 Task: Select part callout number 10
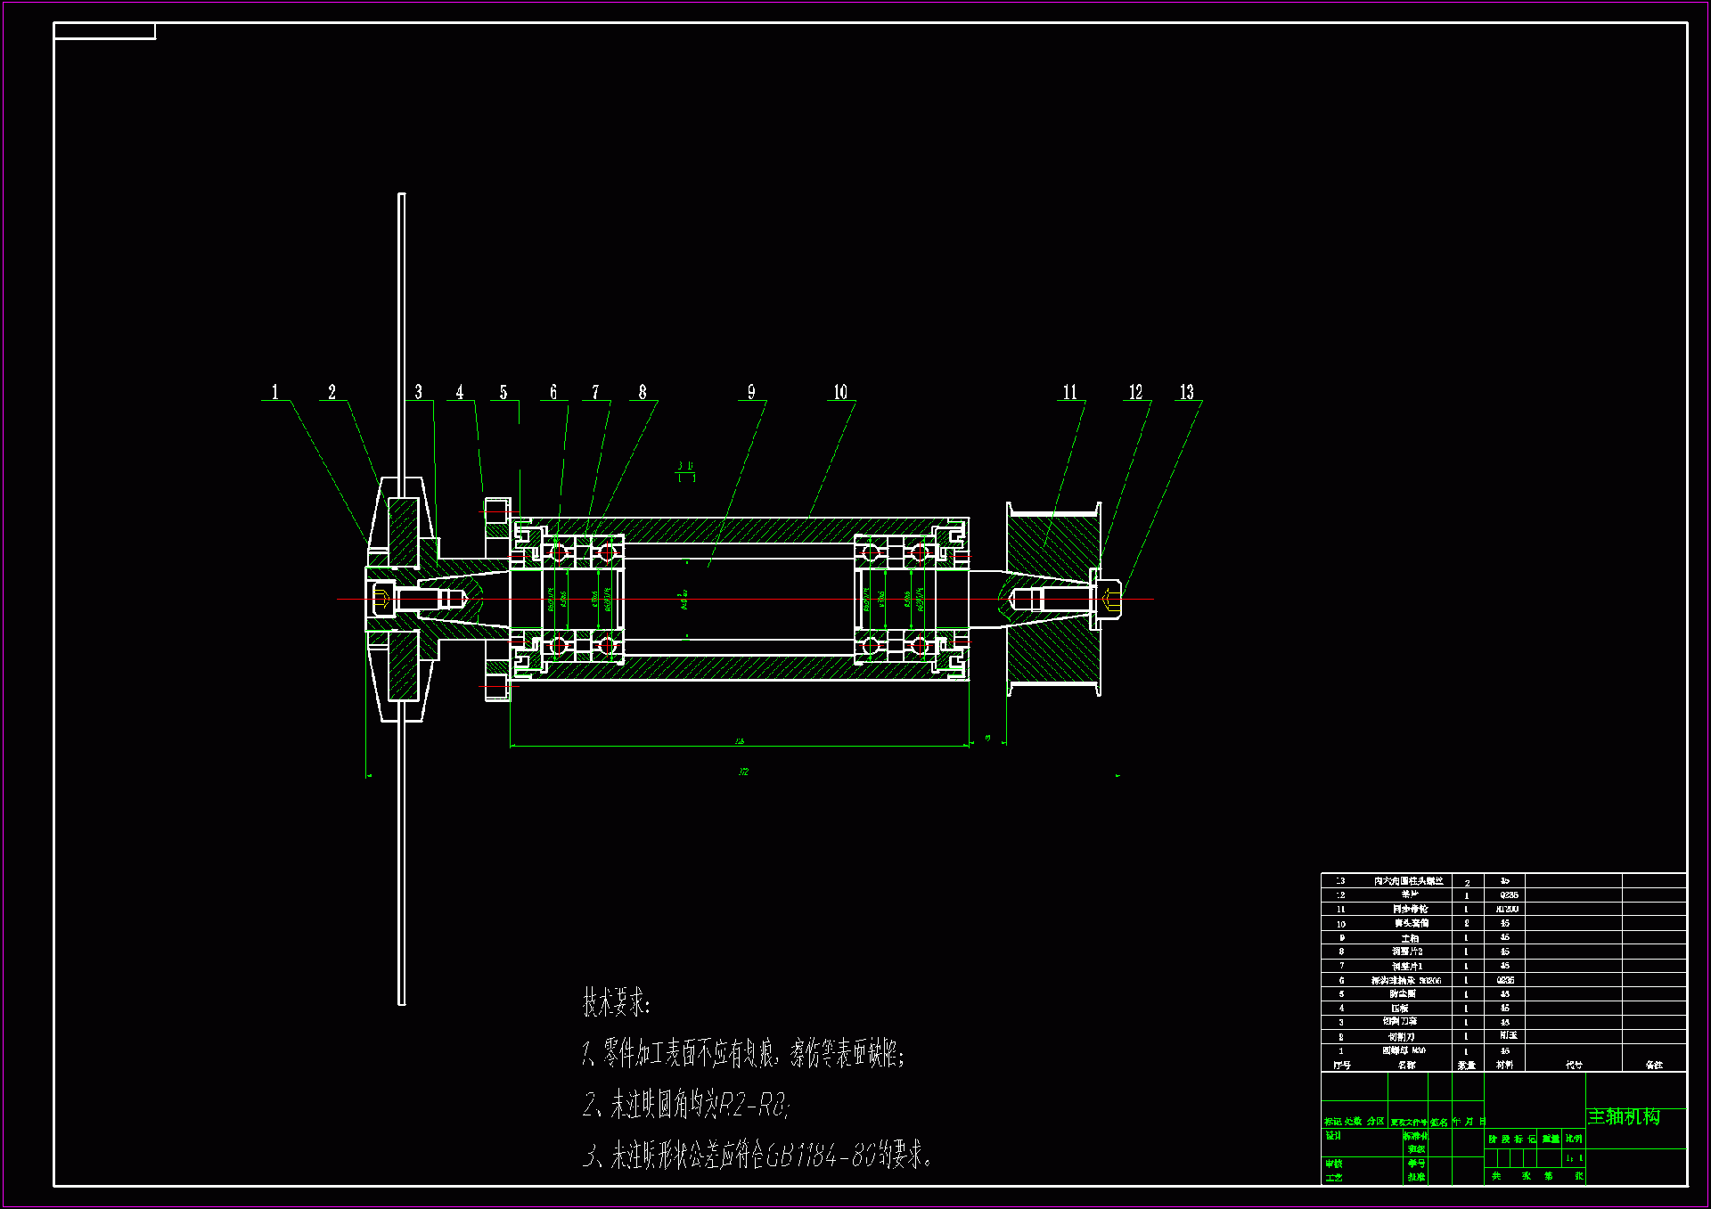(x=840, y=392)
